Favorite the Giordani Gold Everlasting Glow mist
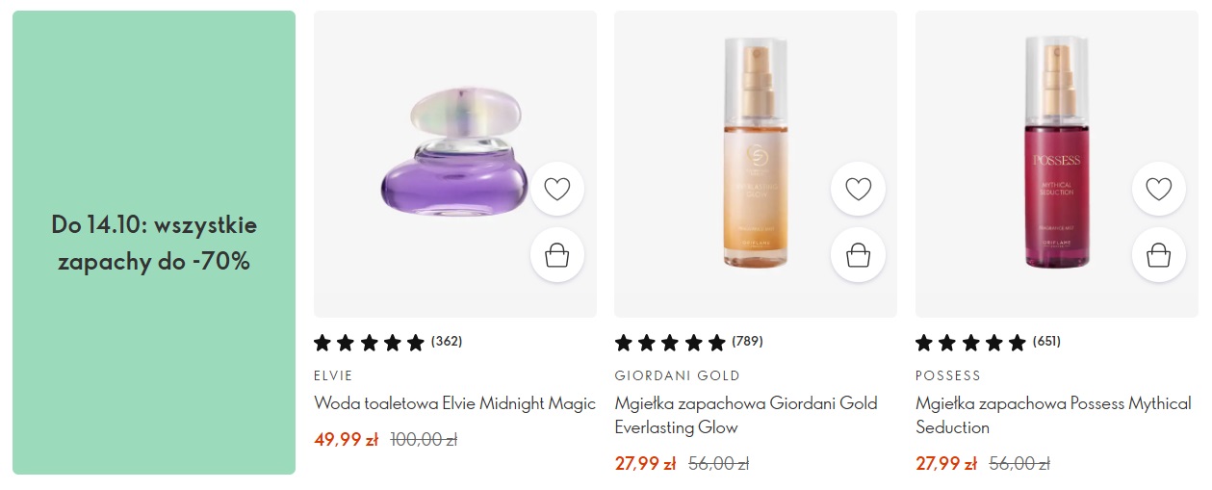Image resolution: width=1212 pixels, height=490 pixels. [858, 189]
